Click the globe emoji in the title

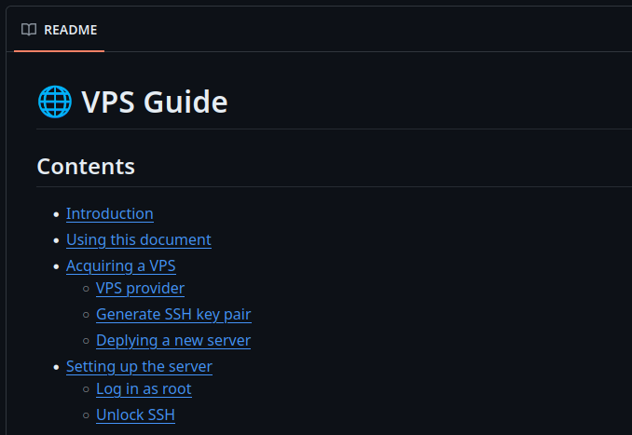click(x=54, y=101)
